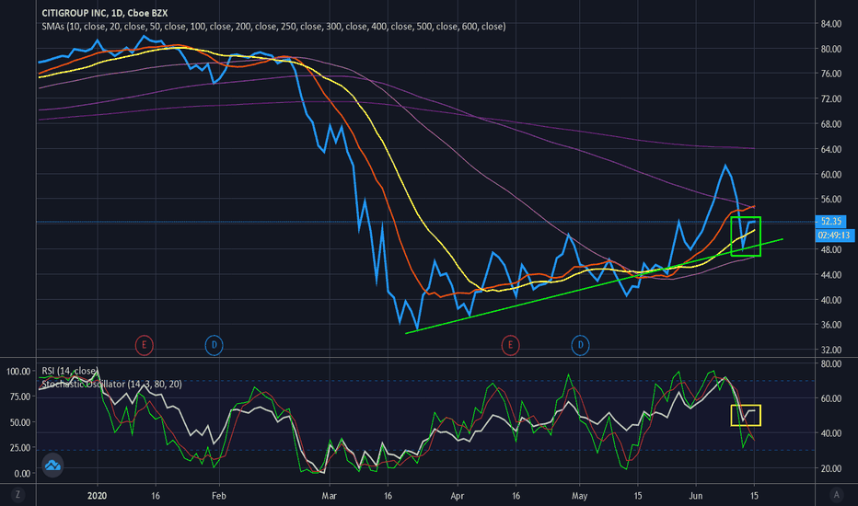Click the 100.00 stochastic scale label
Viewport: 858px width, 506px height.
(x=18, y=372)
